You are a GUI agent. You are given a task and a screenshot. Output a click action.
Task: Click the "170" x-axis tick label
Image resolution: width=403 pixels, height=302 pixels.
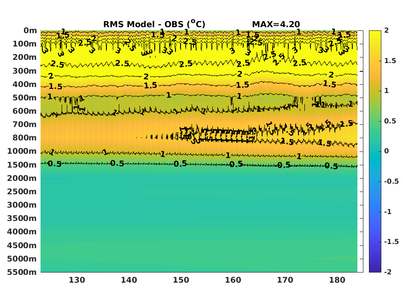click(285, 280)
